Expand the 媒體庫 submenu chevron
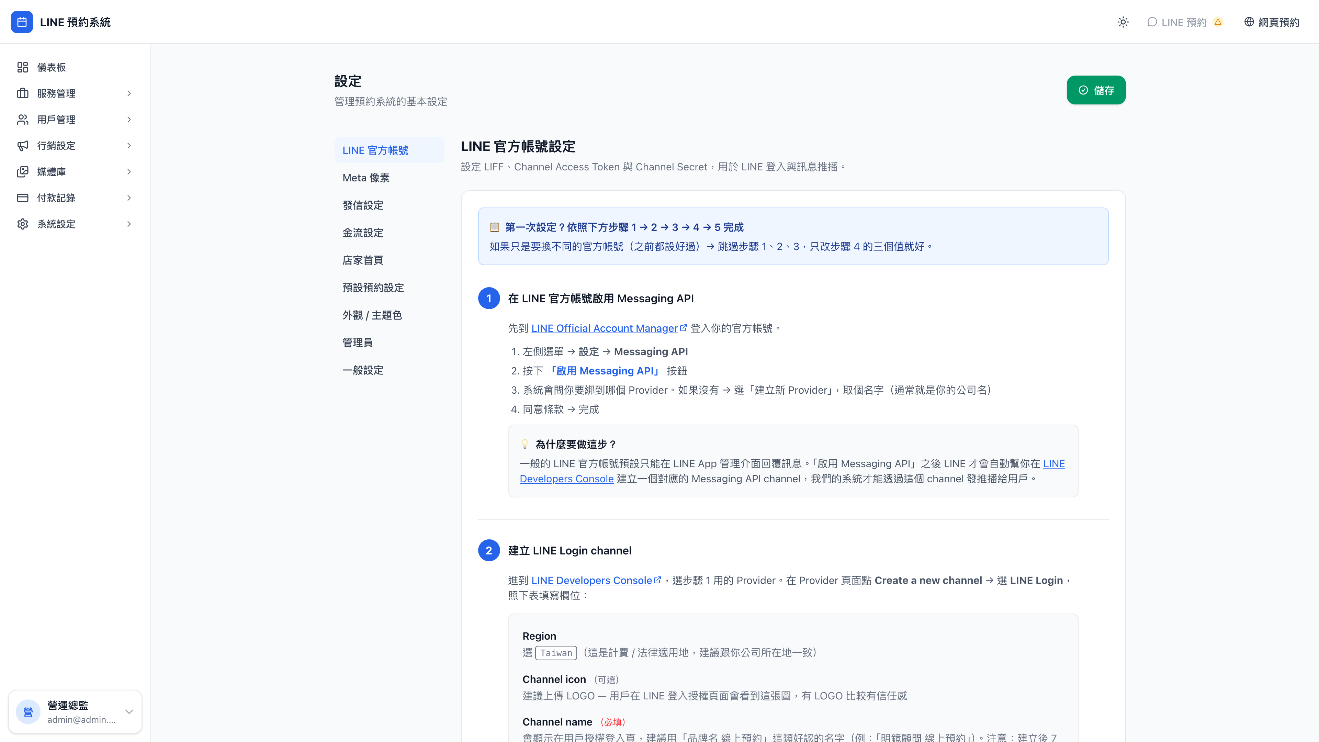Image resolution: width=1319 pixels, height=742 pixels. pos(129,171)
